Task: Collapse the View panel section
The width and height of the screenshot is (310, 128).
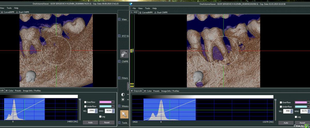Action: (x=119, y=19)
